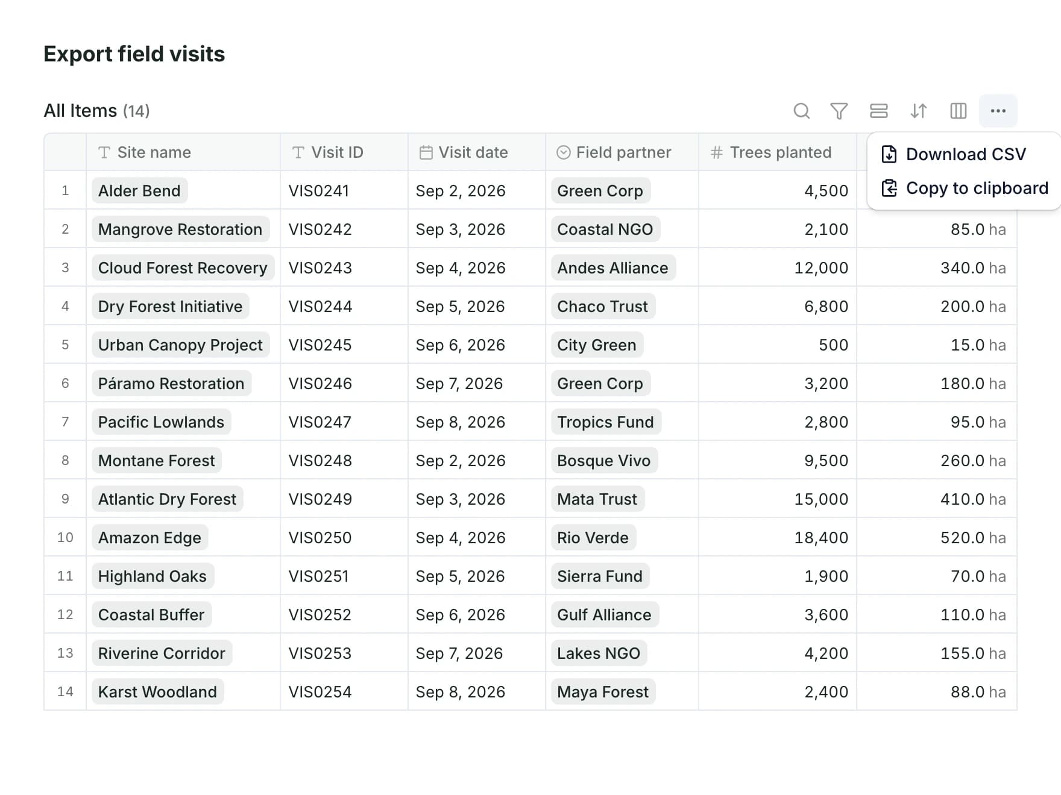Image resolution: width=1061 pixels, height=795 pixels.
Task: Click the 18,400 trees planted cell
Action: [x=778, y=538]
